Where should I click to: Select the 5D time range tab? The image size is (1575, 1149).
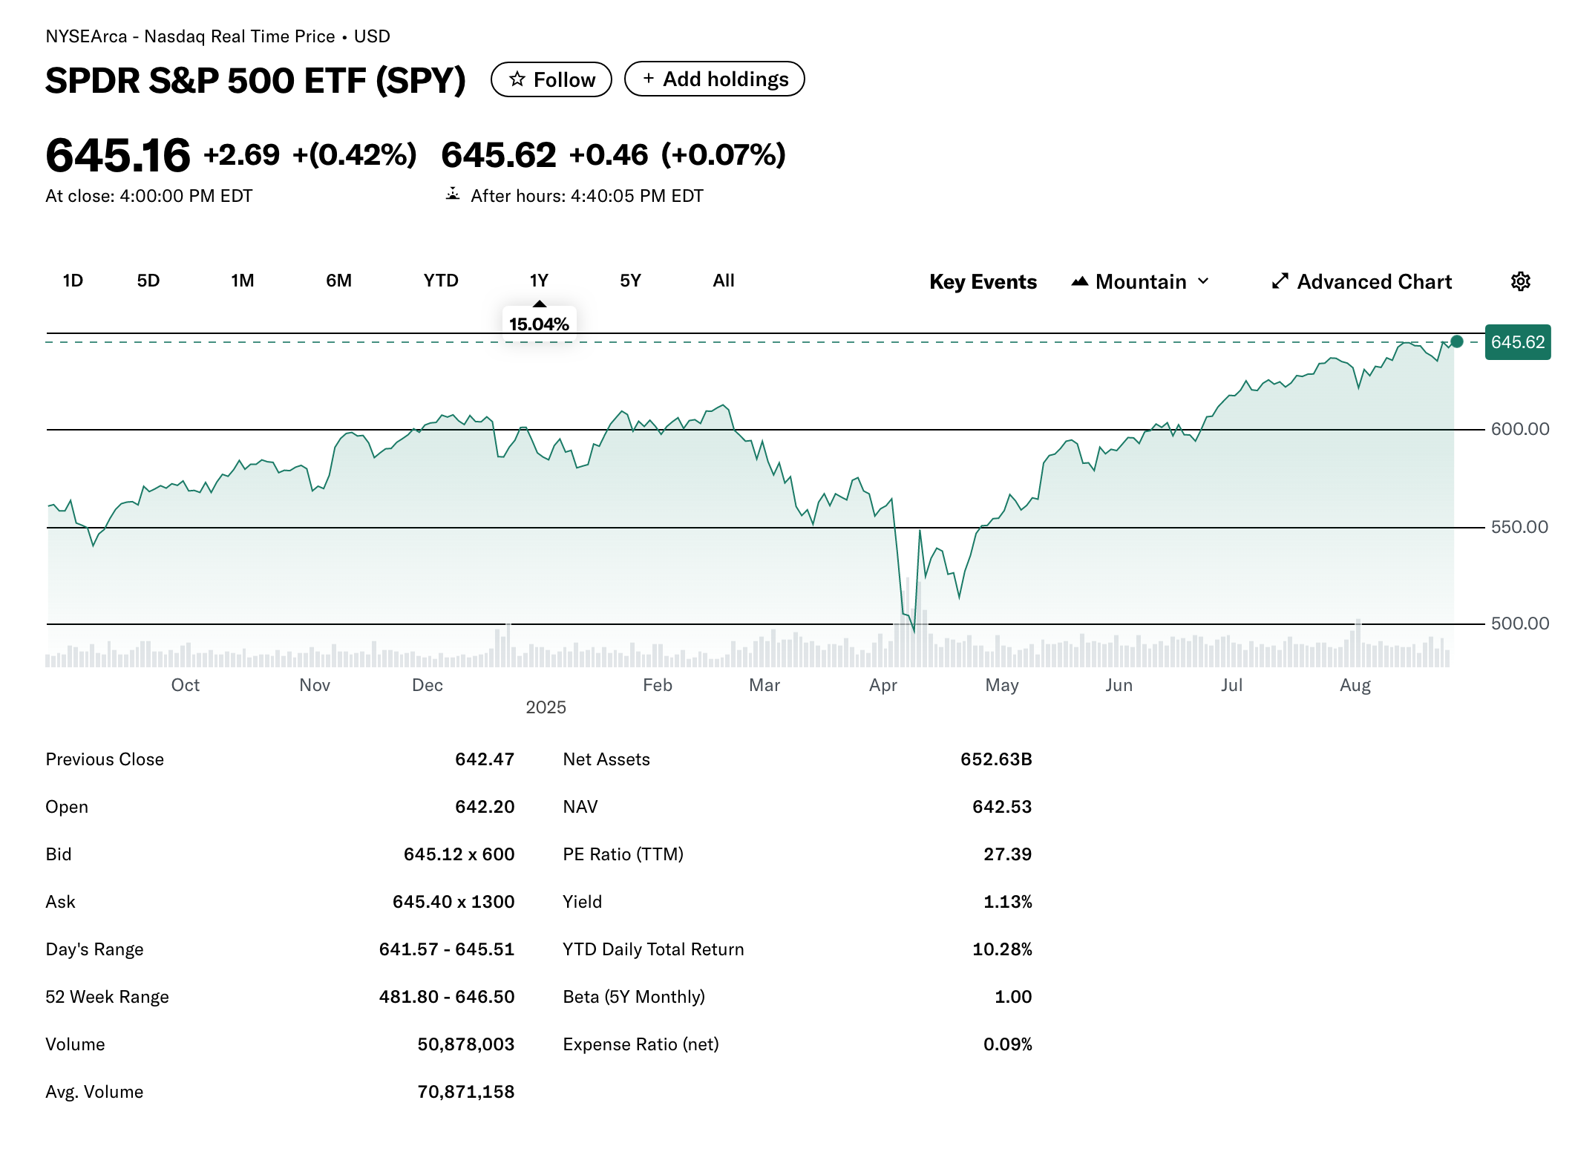(x=148, y=281)
